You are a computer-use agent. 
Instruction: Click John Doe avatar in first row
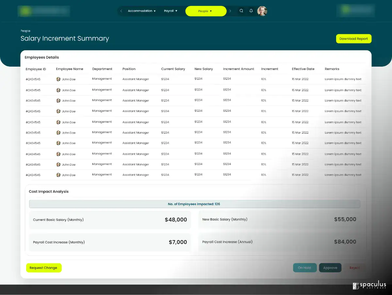click(x=58, y=79)
